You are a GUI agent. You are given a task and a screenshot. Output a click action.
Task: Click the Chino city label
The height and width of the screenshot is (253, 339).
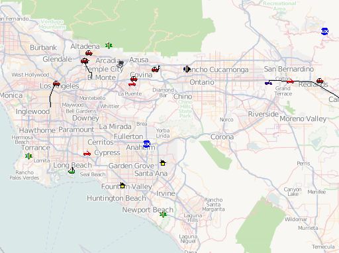[183, 96]
